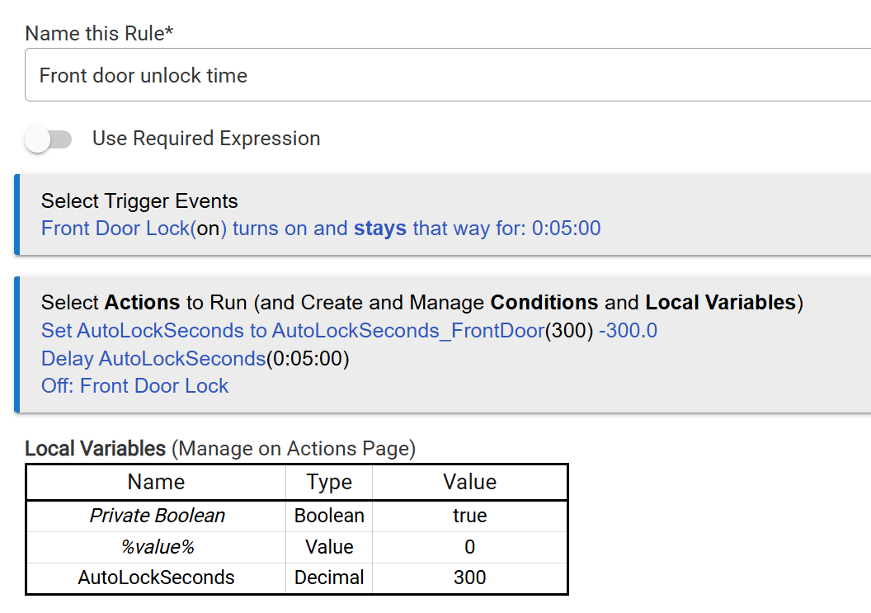Viewport: 871px width, 613px height.
Task: Open the Select Trigger Events section heading
Action: (x=139, y=201)
